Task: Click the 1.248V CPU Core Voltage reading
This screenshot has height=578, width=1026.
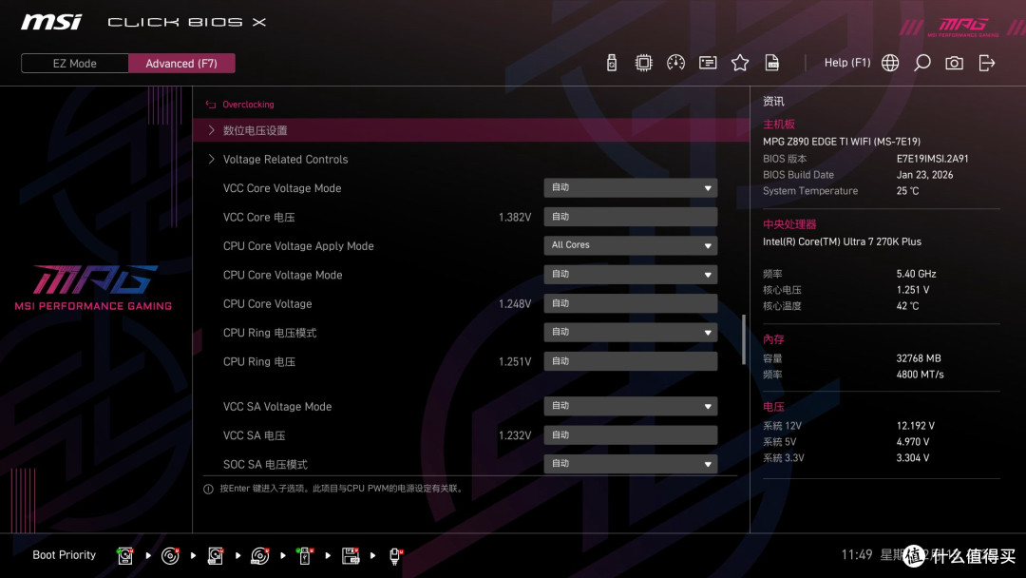Action: (x=515, y=303)
